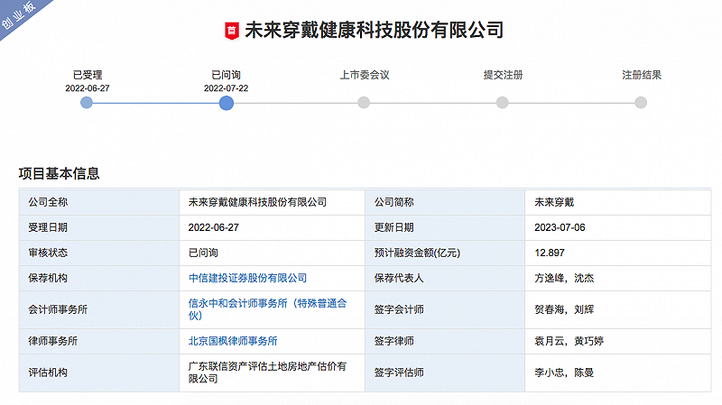Click the 项目基本信息 section heading
Viewport: 722px width, 405px height.
[x=59, y=173]
